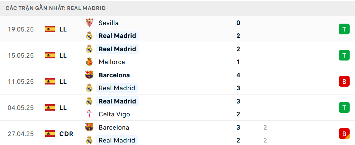Open the Sevilla team link
Viewport: 355px width, 145px height.
[x=108, y=23]
